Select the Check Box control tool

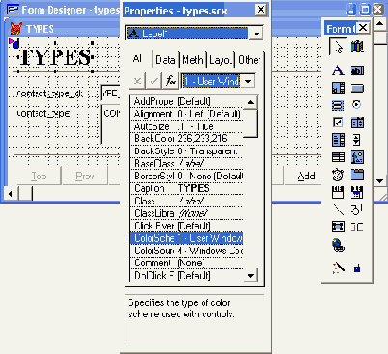pos(338,123)
